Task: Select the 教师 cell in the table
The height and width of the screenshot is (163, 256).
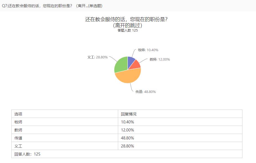Action: [x=18, y=130]
